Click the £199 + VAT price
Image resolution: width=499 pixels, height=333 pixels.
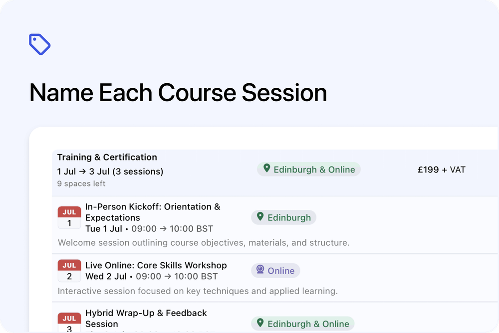[x=441, y=169]
